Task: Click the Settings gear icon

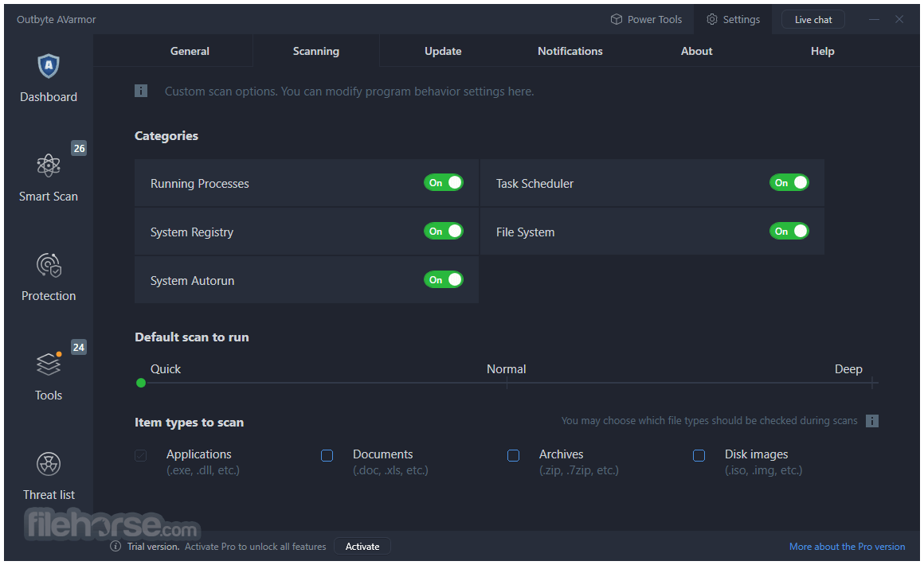Action: (712, 19)
